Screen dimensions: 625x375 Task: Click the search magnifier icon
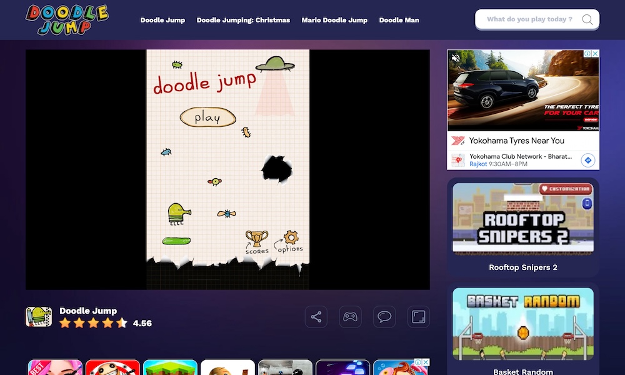click(x=587, y=19)
